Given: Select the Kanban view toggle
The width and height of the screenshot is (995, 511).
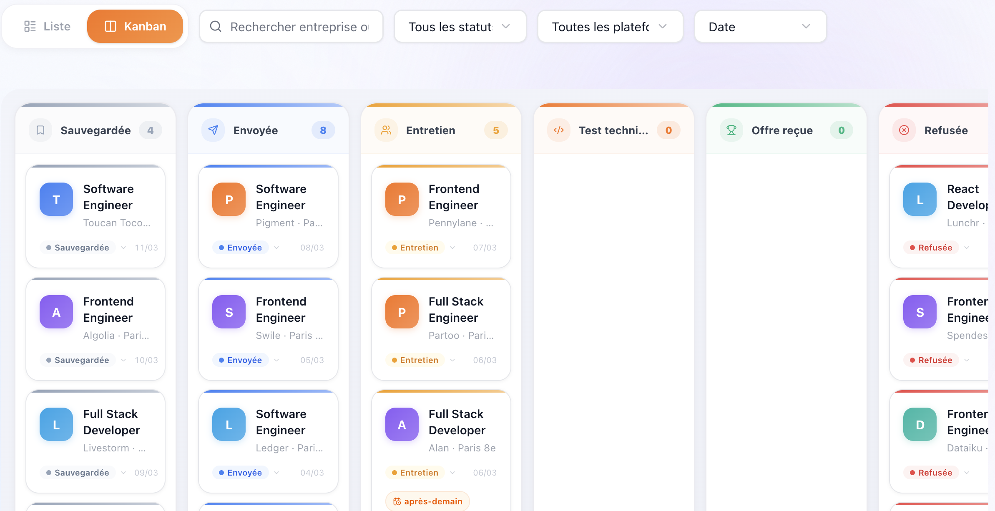Looking at the screenshot, I should (135, 27).
